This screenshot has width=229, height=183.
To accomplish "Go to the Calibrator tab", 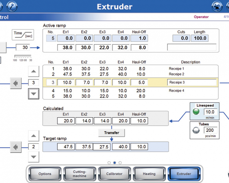I will pyautogui.click(x=114, y=174).
